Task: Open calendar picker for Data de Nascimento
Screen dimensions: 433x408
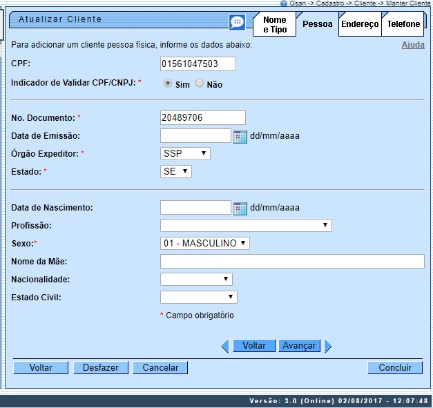Action: point(240,208)
